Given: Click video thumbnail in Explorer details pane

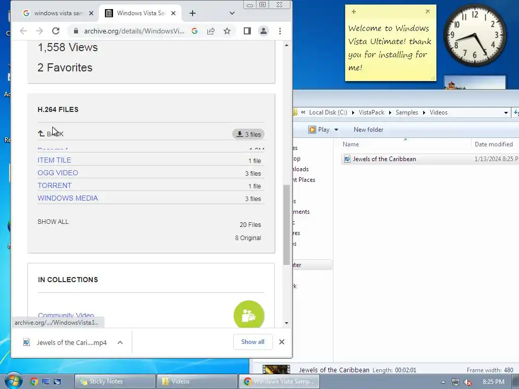Looking at the screenshot, I should pos(276,369).
